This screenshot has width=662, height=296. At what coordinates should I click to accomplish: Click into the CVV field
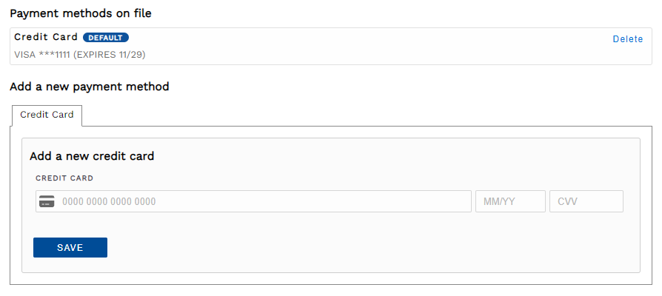(x=586, y=201)
